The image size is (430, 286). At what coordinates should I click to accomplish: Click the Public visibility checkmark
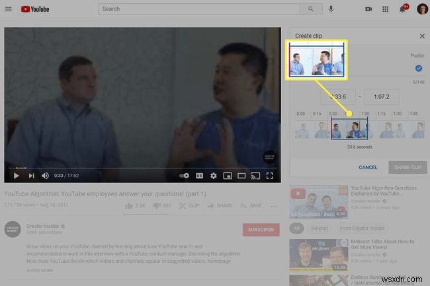tap(419, 69)
